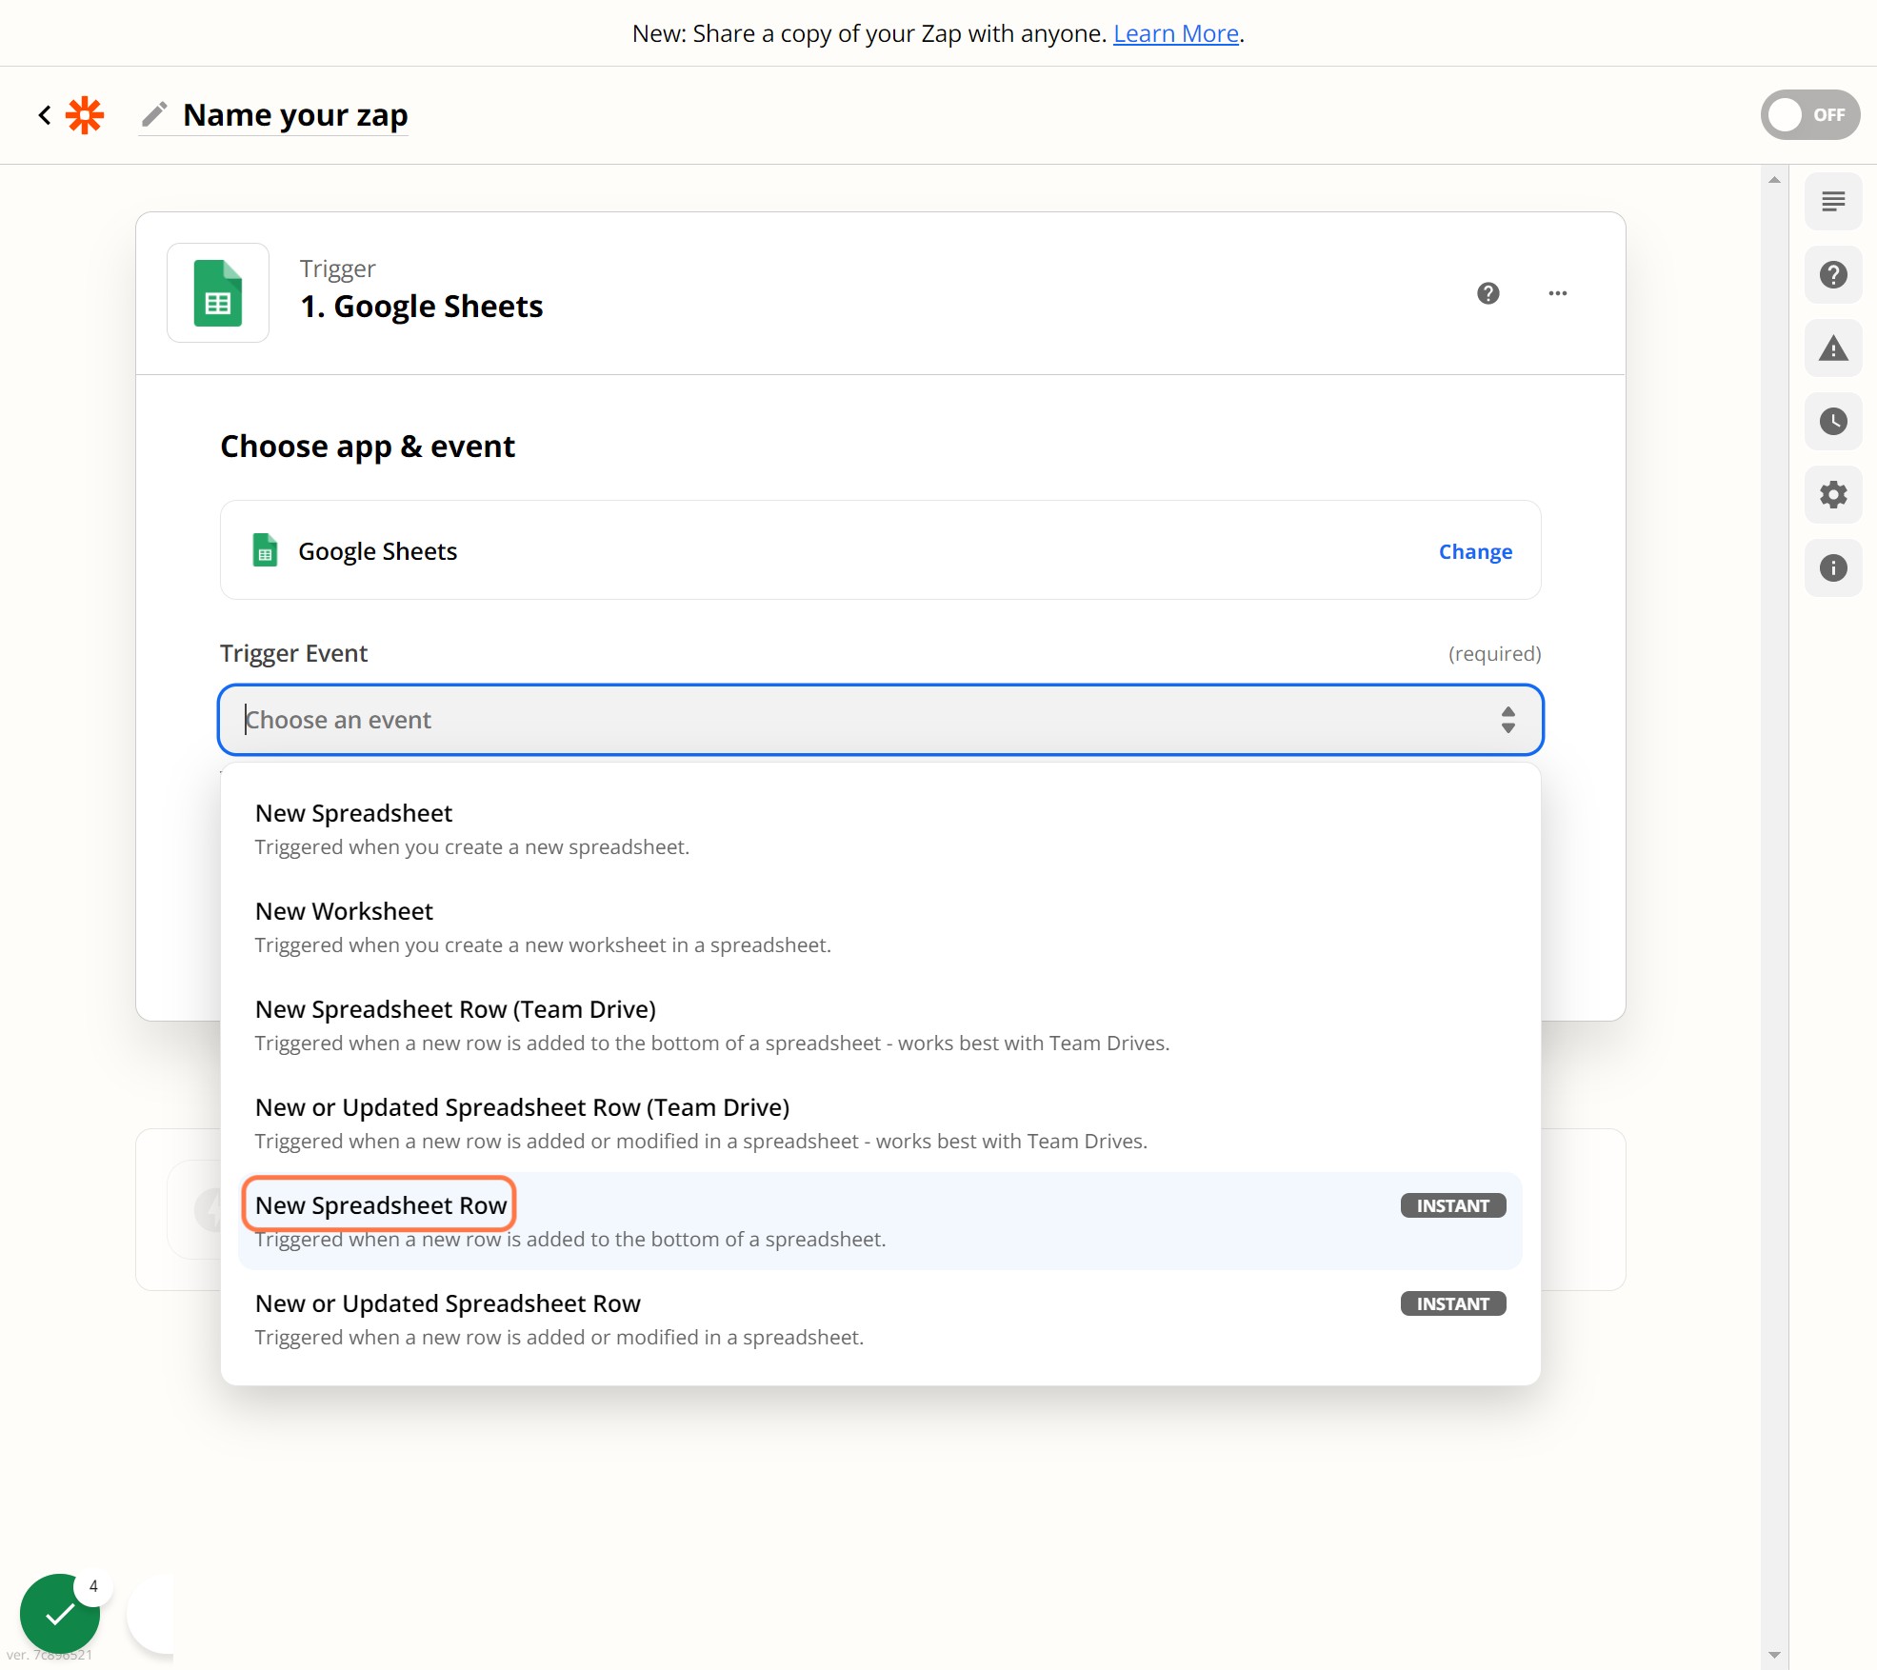Image resolution: width=1877 pixels, height=1670 pixels.
Task: Go back using the left chevron arrow
Action: click(45, 115)
